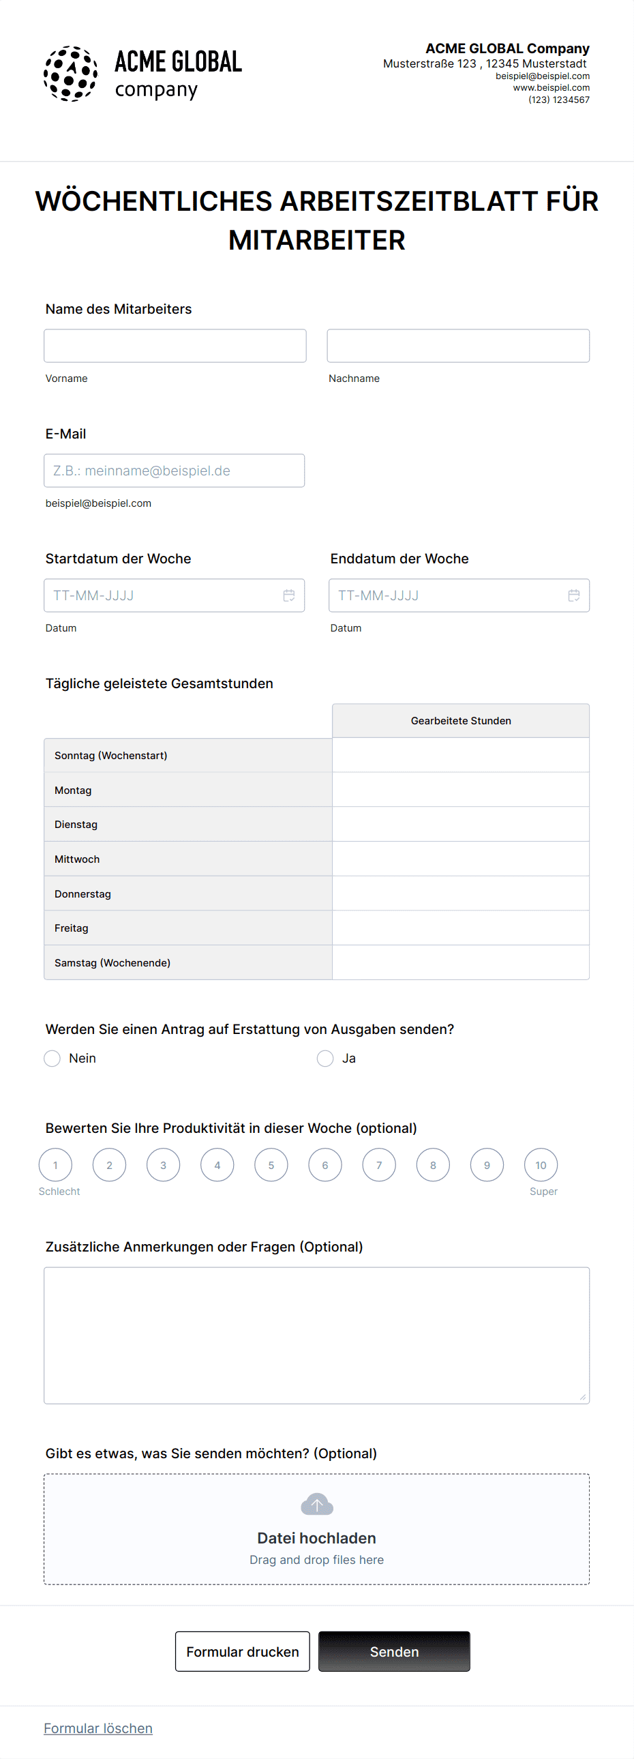Rate productivity as 10 Super
Viewport: 634px width, 1759px height.
pos(541,1165)
